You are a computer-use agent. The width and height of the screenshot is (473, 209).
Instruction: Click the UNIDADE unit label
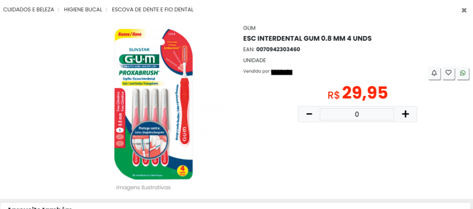255,60
